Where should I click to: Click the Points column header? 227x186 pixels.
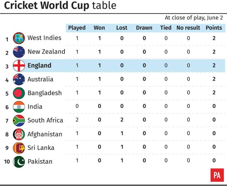[x=214, y=28]
